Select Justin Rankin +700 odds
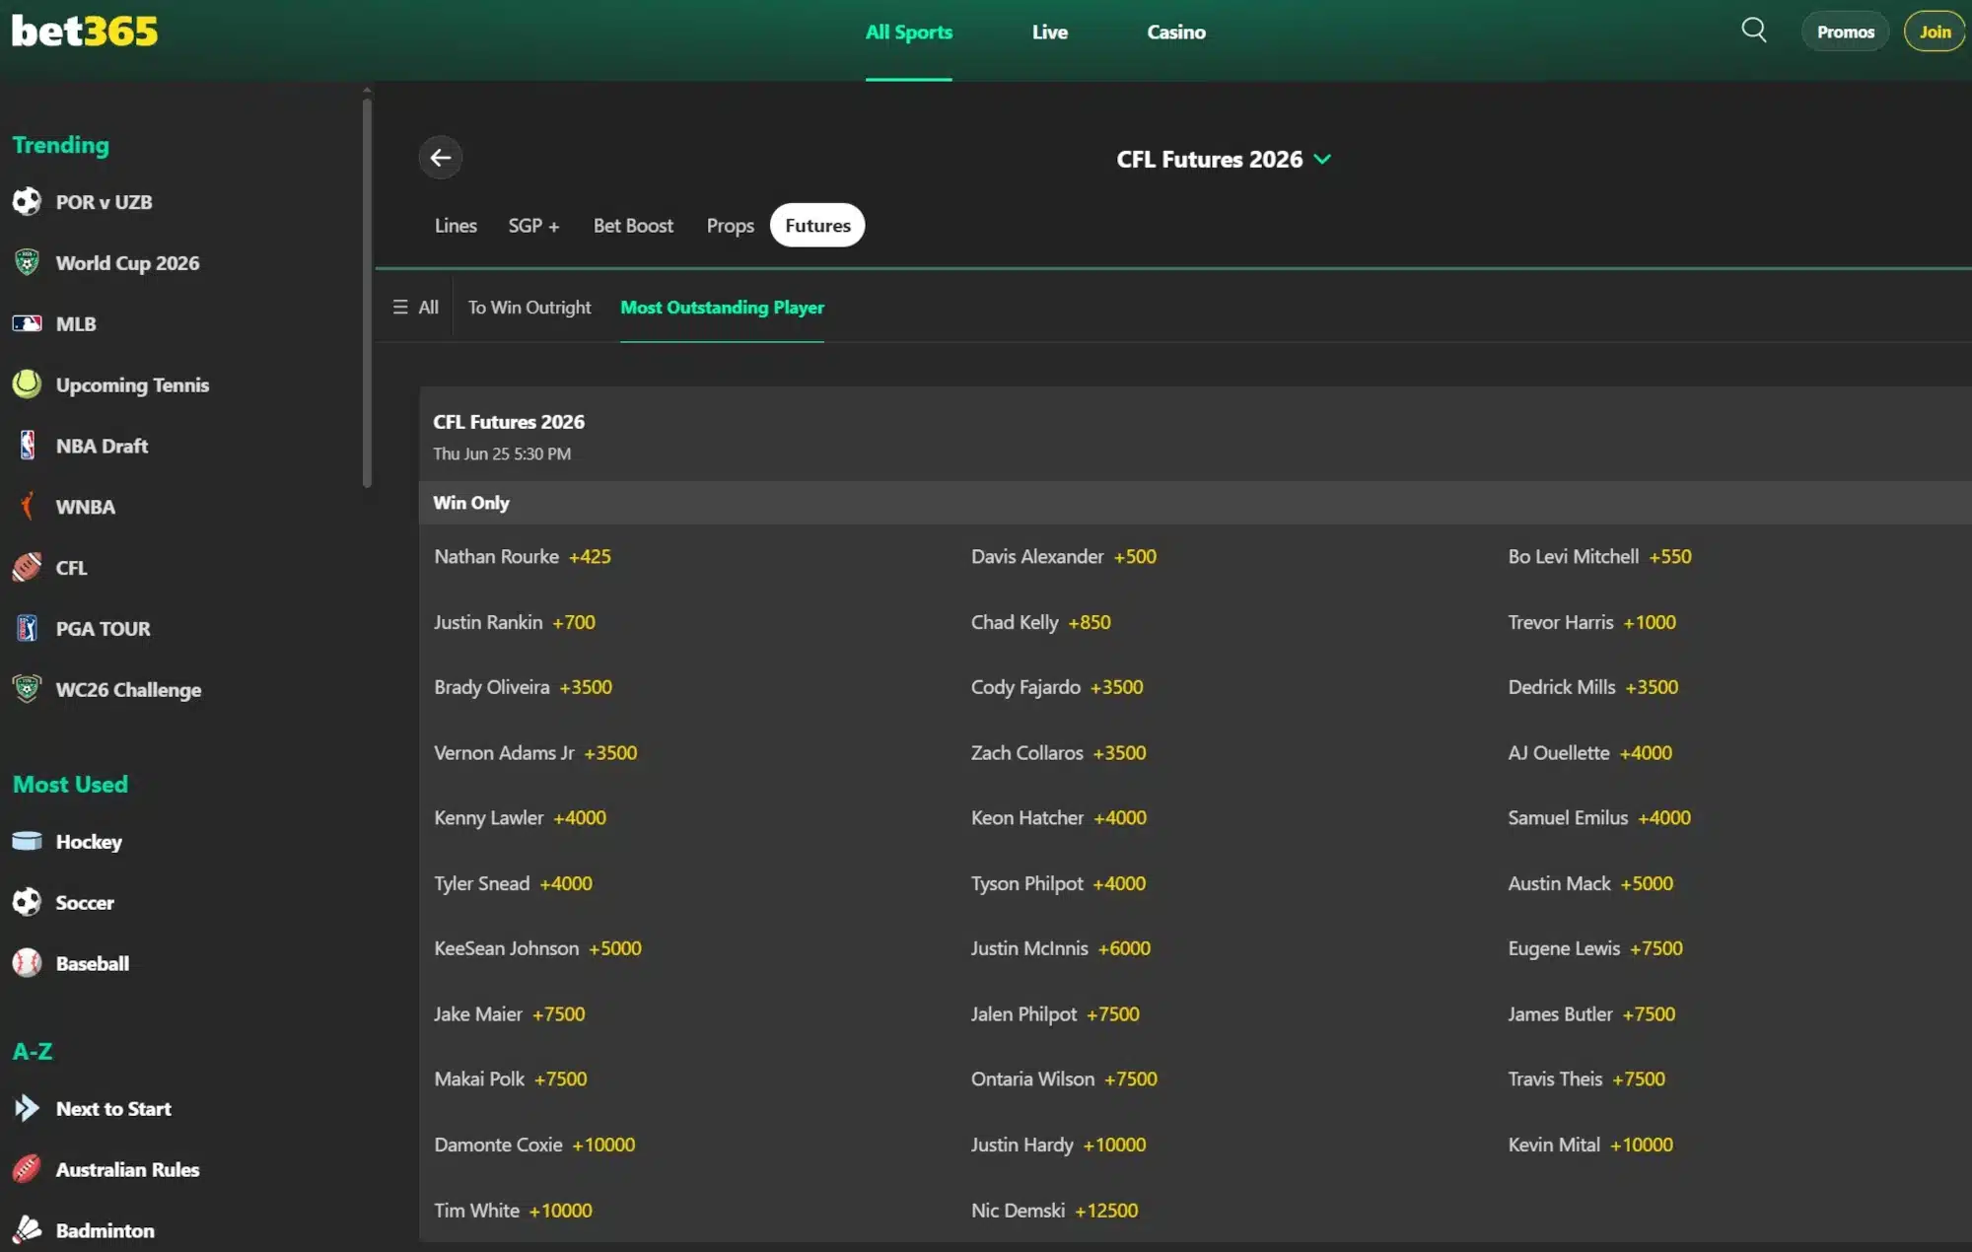 [515, 623]
